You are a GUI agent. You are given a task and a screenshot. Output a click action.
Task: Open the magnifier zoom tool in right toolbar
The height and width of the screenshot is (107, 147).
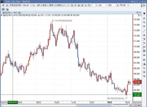pyautogui.click(x=144, y=68)
